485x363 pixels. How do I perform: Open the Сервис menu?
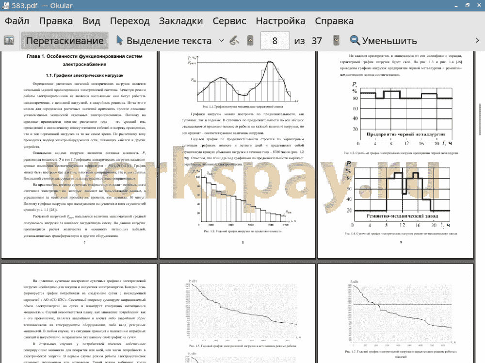coord(229,21)
